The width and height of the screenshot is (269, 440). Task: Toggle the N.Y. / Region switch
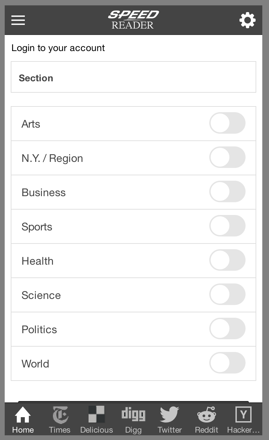(227, 157)
